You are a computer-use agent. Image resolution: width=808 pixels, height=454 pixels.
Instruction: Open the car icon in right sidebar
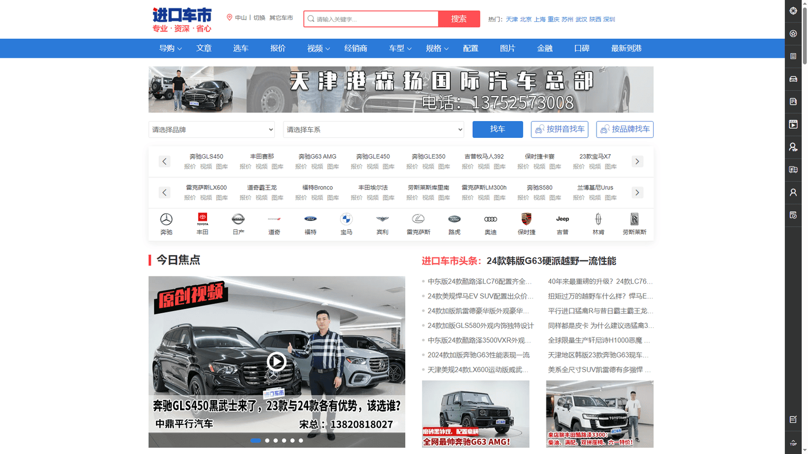[793, 79]
